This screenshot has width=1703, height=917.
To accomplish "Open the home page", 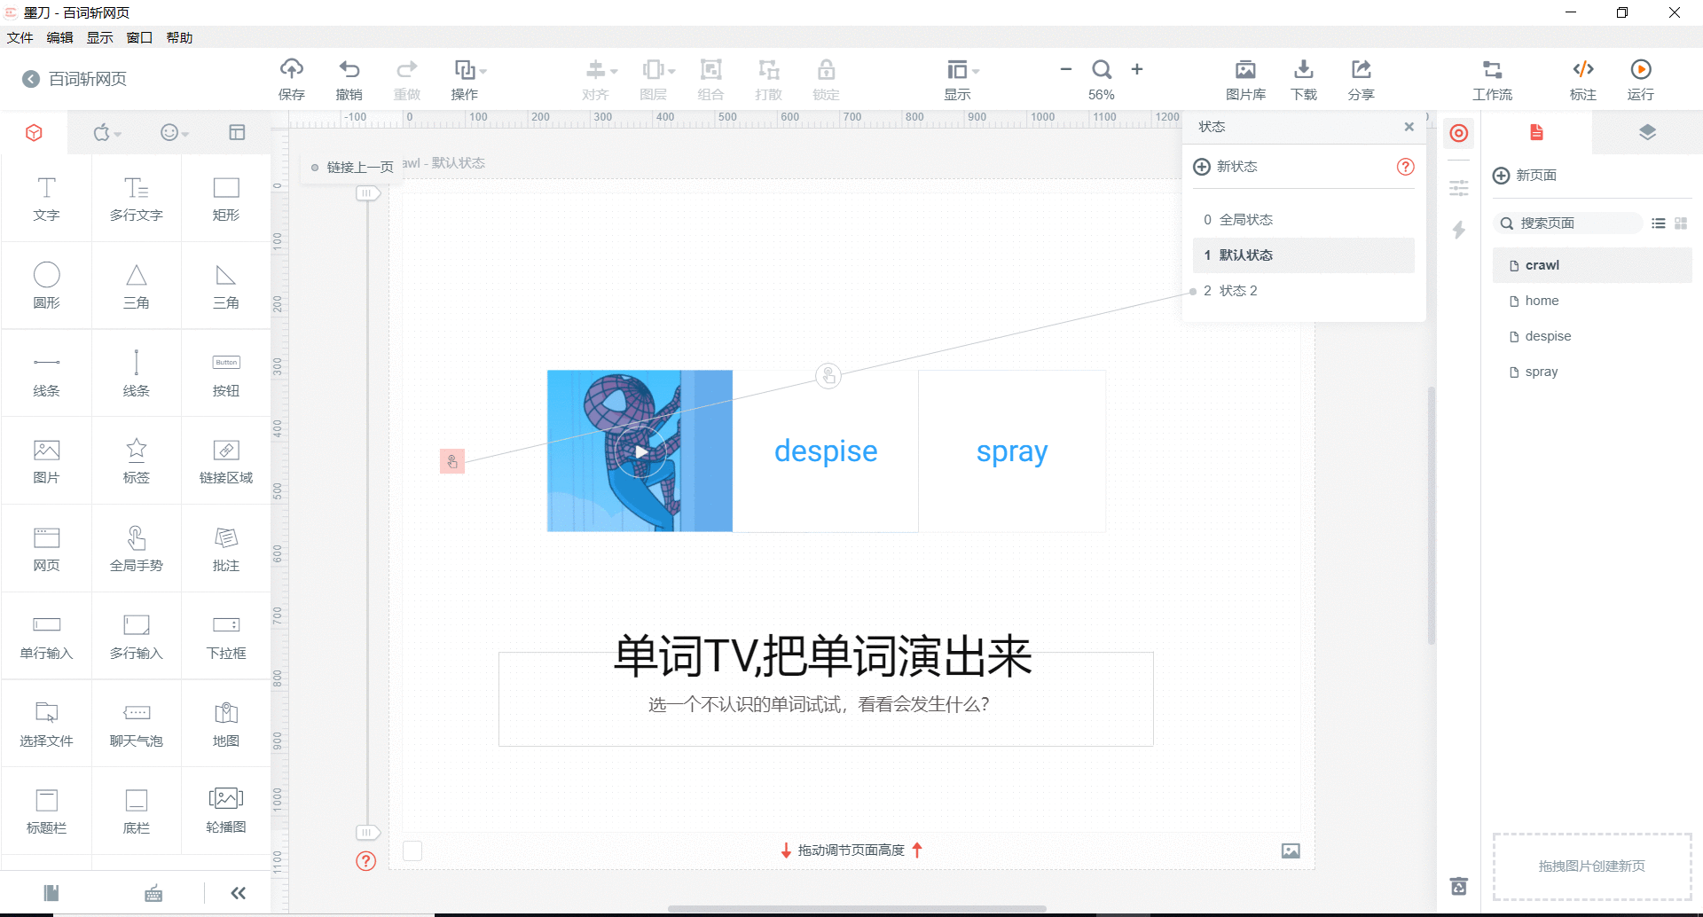I will click(1592, 301).
